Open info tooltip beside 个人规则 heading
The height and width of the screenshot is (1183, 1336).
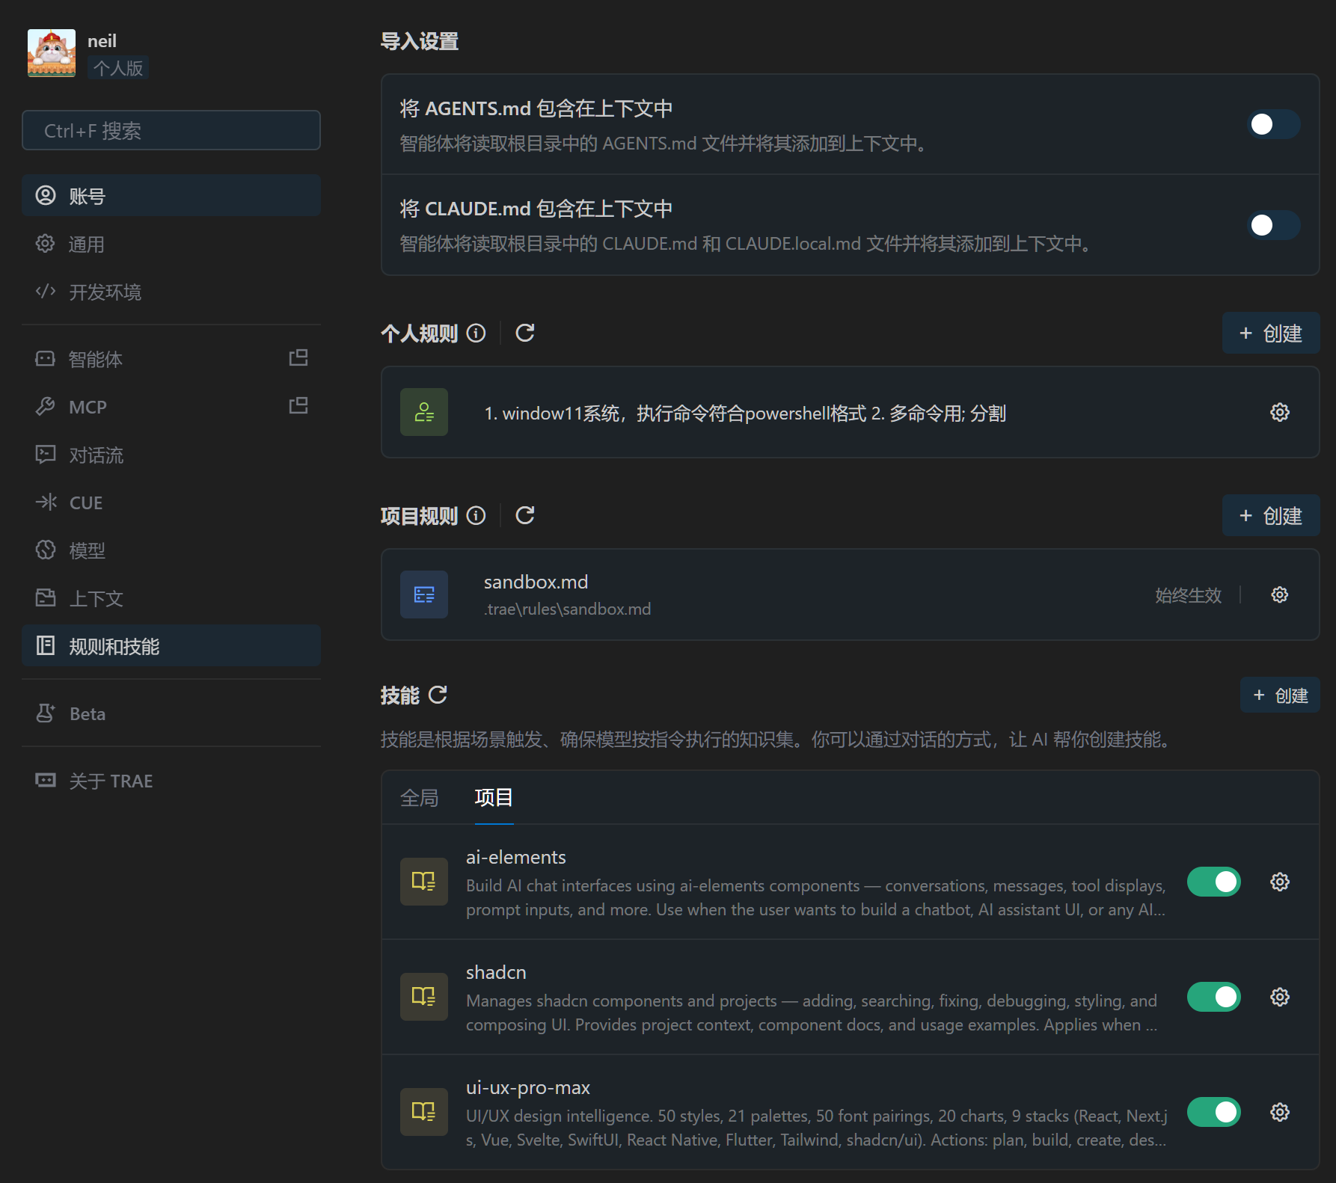[x=476, y=333]
